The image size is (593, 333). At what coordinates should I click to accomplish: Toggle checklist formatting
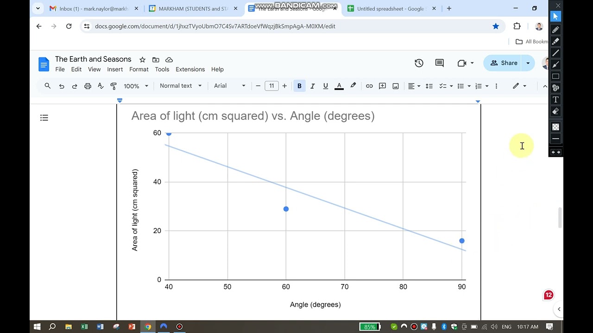tap(442, 86)
